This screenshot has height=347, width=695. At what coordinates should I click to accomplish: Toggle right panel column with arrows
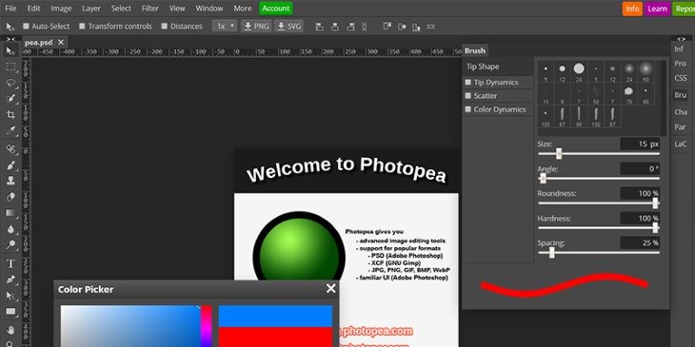point(682,39)
